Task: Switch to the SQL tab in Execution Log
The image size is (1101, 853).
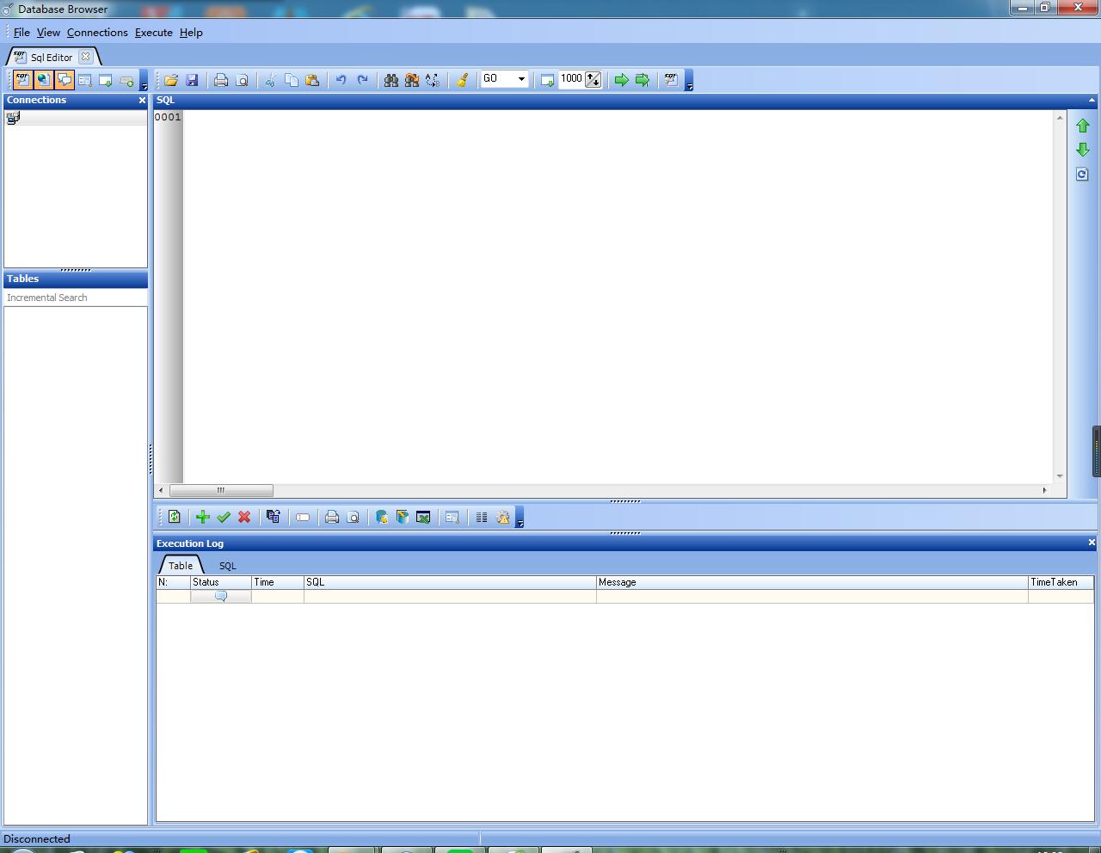Action: click(227, 566)
